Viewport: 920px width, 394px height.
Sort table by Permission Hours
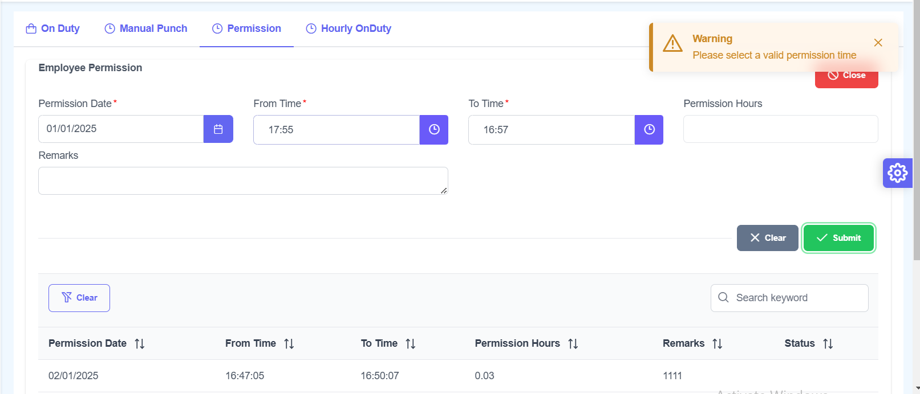[573, 344]
